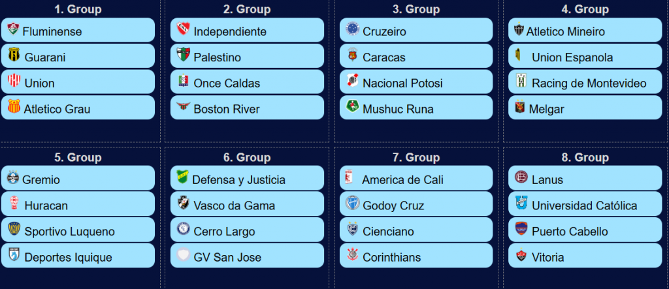669x289 pixels.
Task: Select the Boston River team row
Action: (x=247, y=108)
